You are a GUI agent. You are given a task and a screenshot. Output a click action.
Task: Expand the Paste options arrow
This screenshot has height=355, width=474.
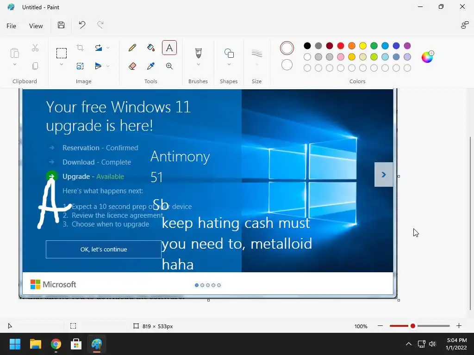[x=14, y=64]
